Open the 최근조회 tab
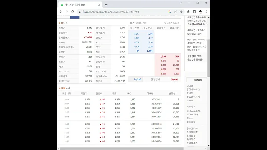This screenshot has width=267, height=150. (198, 79)
